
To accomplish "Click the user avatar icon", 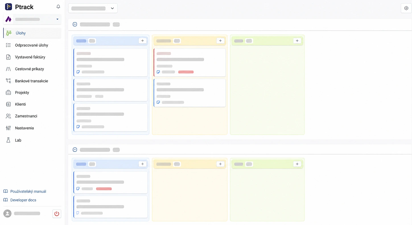I will 7,214.
